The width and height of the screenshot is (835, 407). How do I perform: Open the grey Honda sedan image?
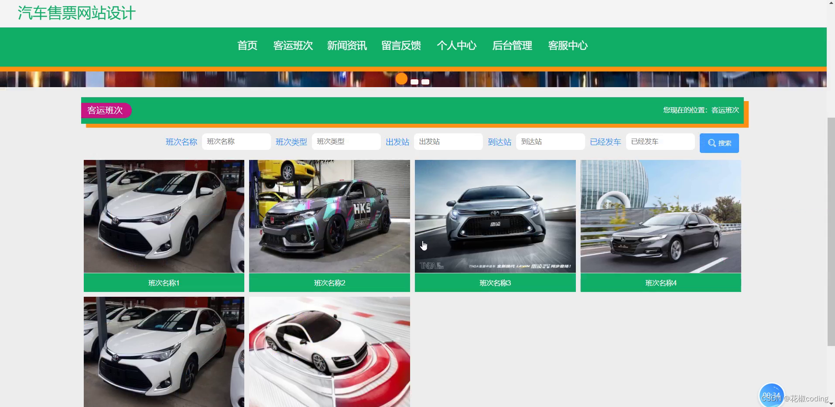(x=660, y=216)
